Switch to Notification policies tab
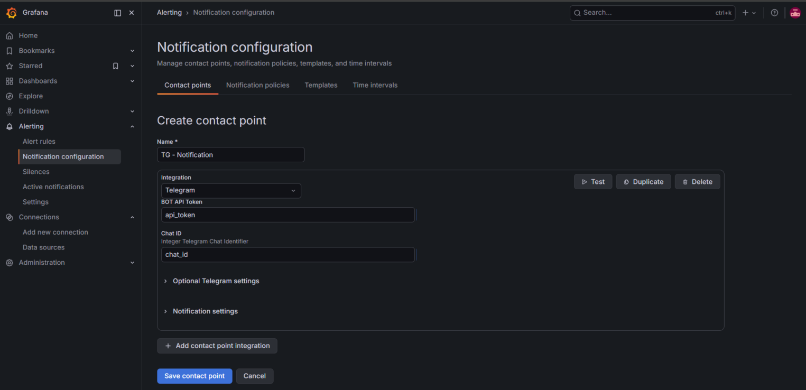The height and width of the screenshot is (390, 806). tap(258, 85)
